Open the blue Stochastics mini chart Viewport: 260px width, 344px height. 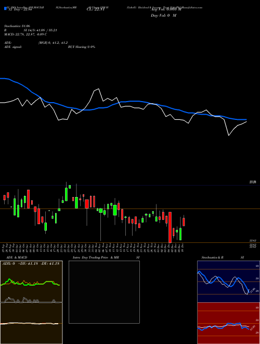coord(228,281)
